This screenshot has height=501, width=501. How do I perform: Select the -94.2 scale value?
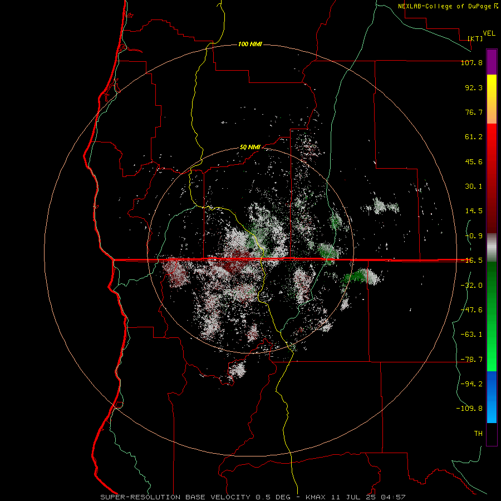coord(471,384)
